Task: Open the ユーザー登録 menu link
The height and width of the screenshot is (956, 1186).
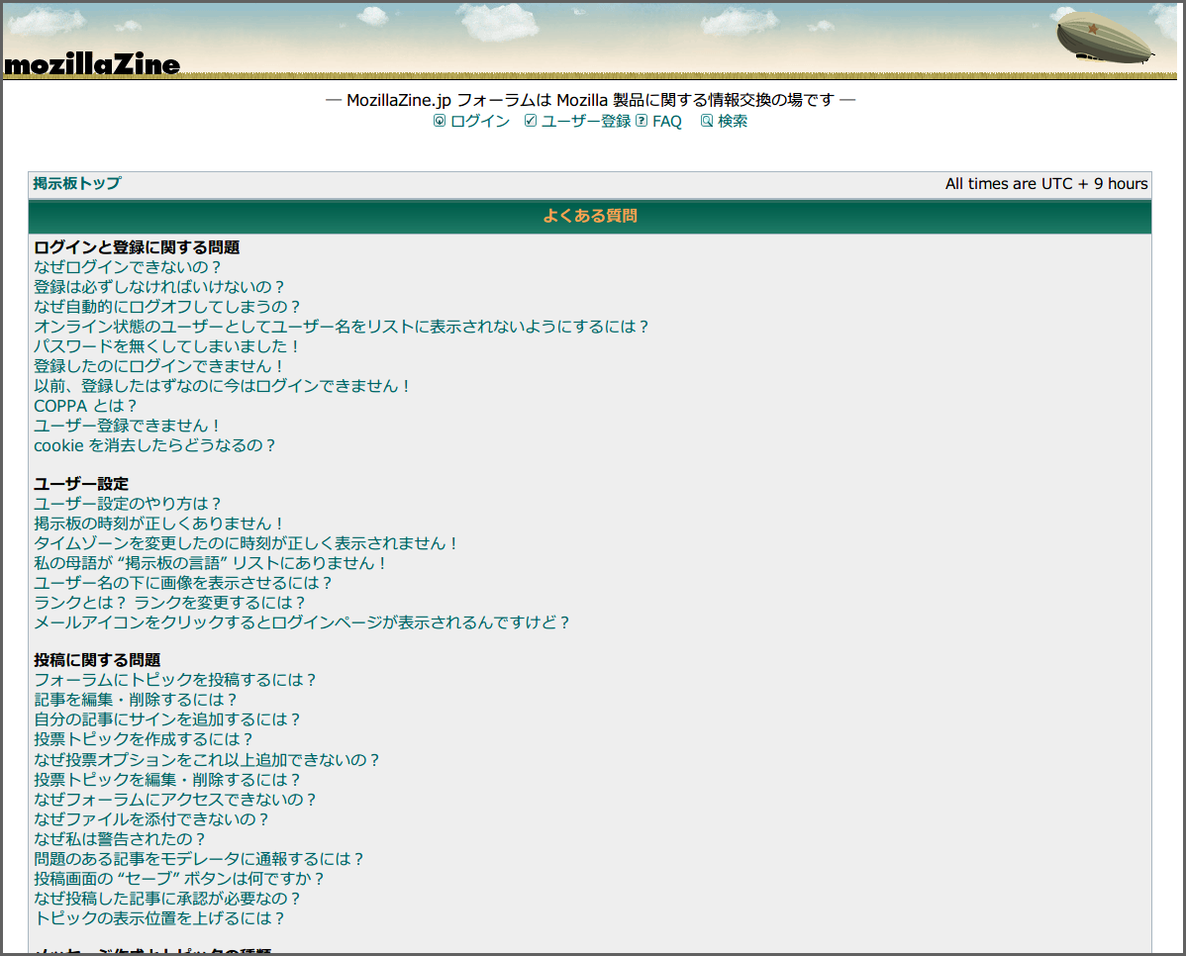Action: pos(585,121)
